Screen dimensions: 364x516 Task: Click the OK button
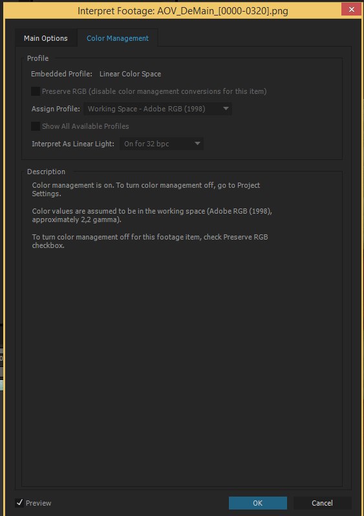click(258, 503)
